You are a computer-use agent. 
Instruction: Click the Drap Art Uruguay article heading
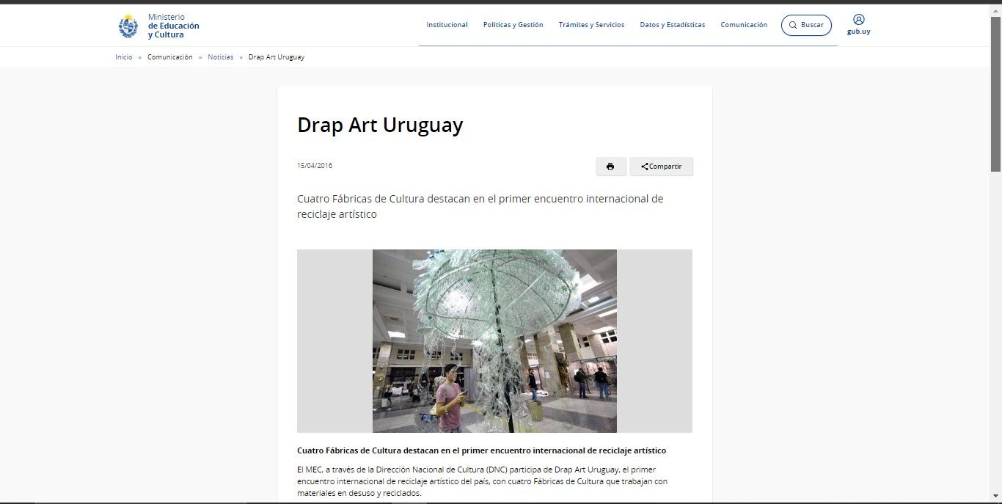coord(380,125)
